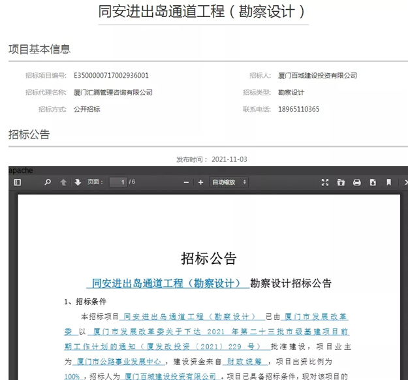
Task: Select the 勘察设计 bidding type value
Action: [291, 93]
